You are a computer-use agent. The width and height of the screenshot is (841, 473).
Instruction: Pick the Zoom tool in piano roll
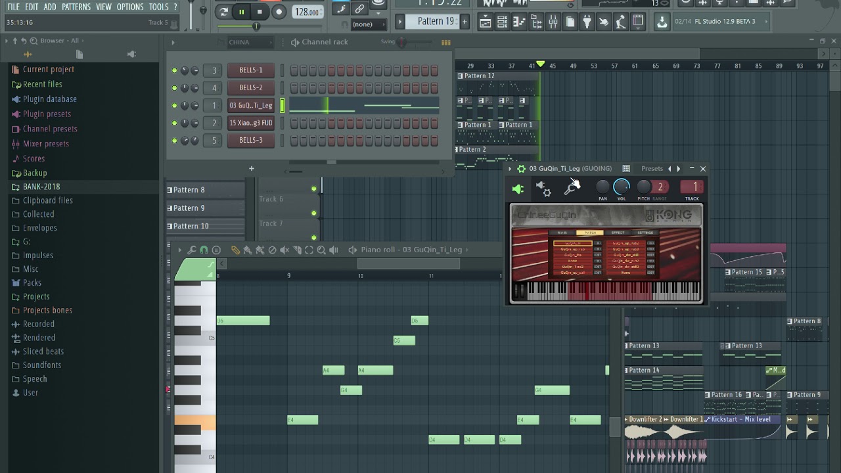pyautogui.click(x=321, y=250)
